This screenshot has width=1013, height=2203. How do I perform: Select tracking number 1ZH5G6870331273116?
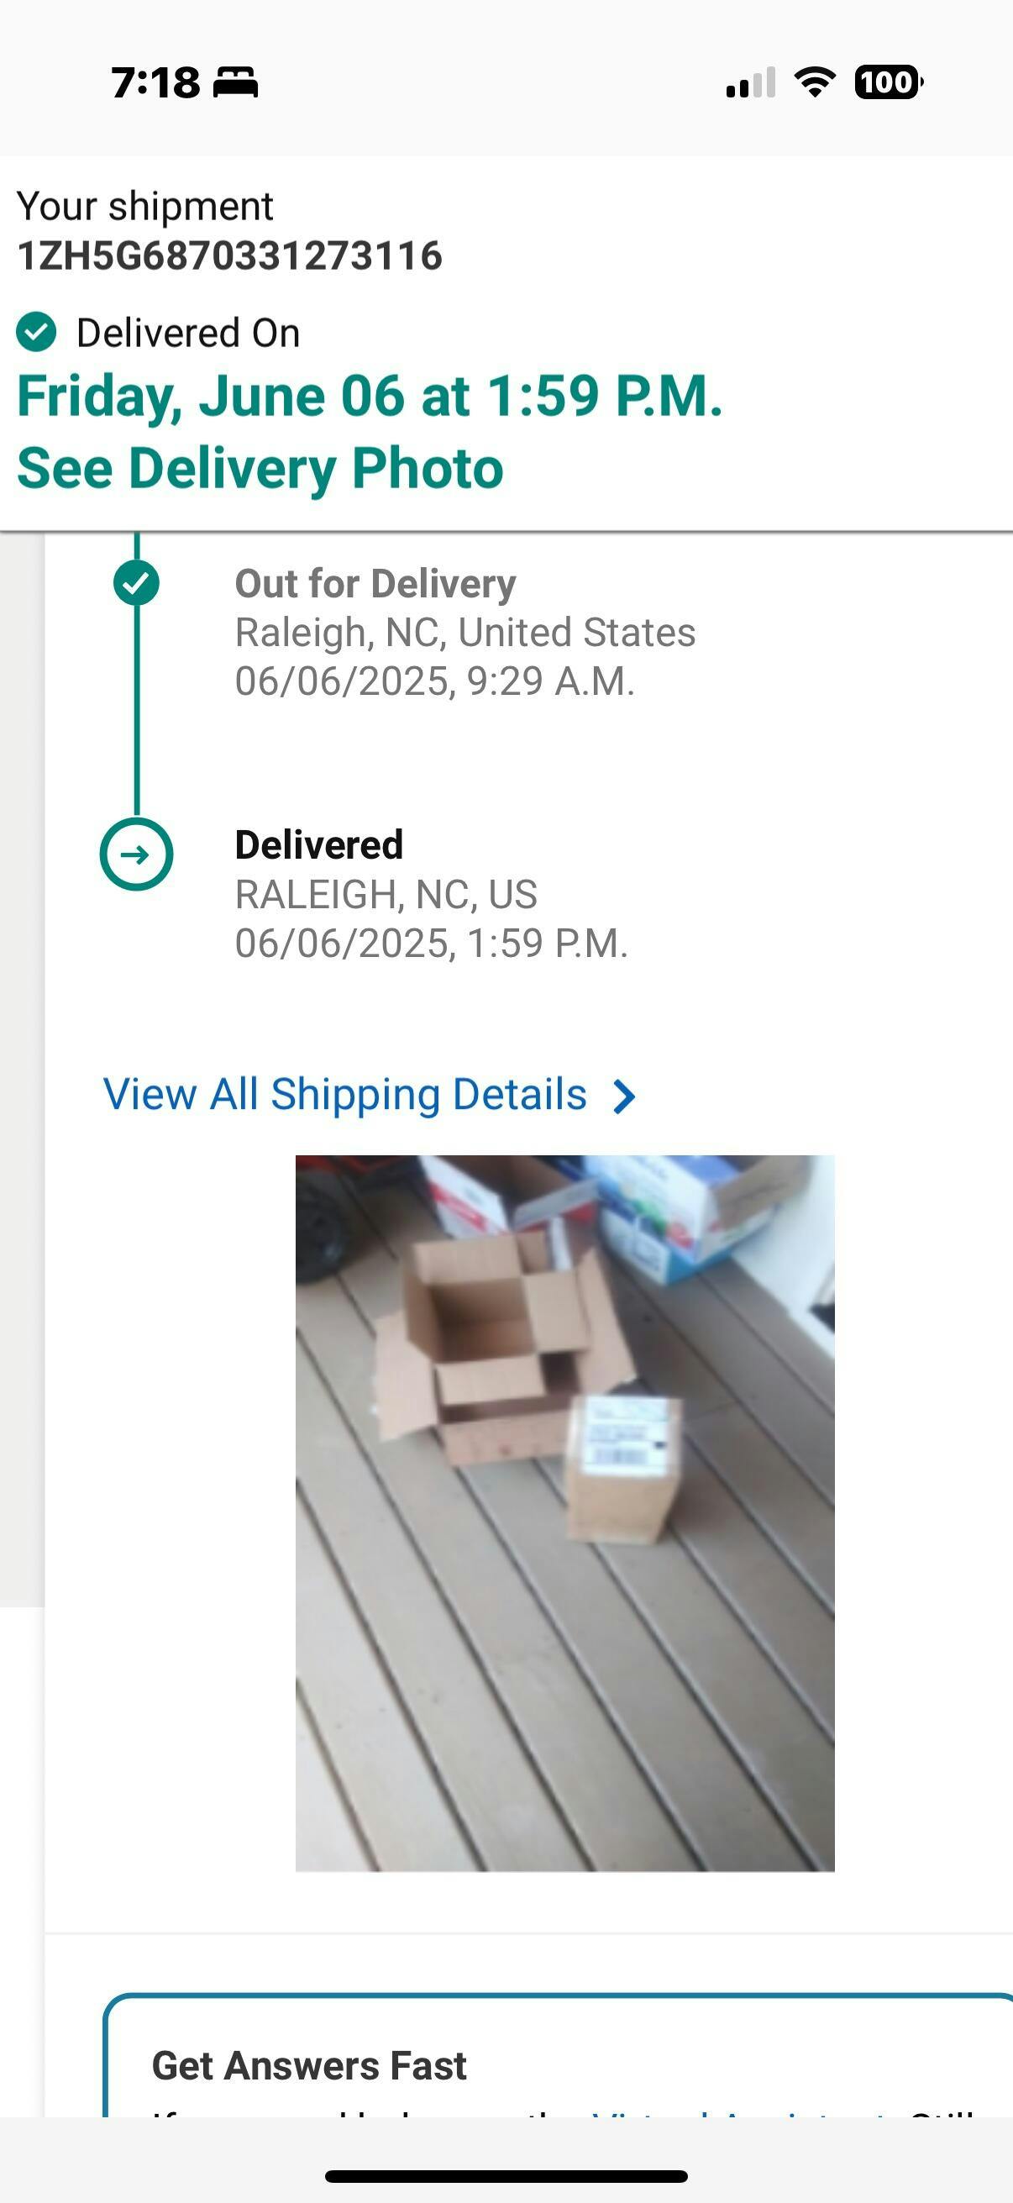230,255
